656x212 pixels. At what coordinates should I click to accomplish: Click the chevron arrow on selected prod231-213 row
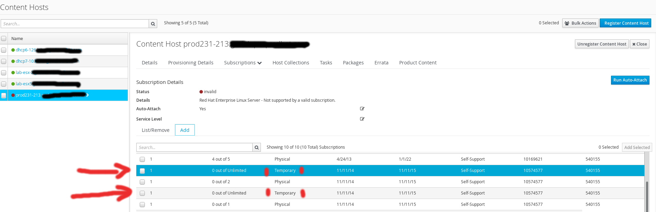point(88,95)
